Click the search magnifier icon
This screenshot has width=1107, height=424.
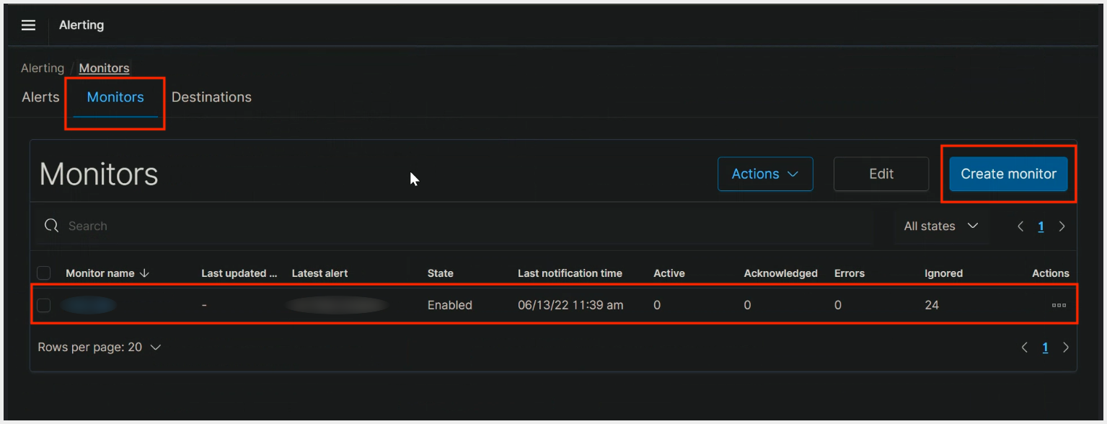(51, 225)
